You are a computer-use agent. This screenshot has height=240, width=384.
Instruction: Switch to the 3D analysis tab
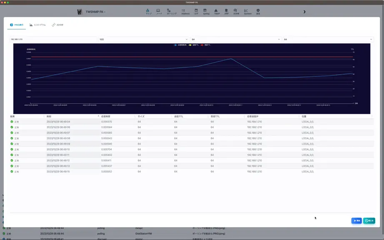(57, 25)
